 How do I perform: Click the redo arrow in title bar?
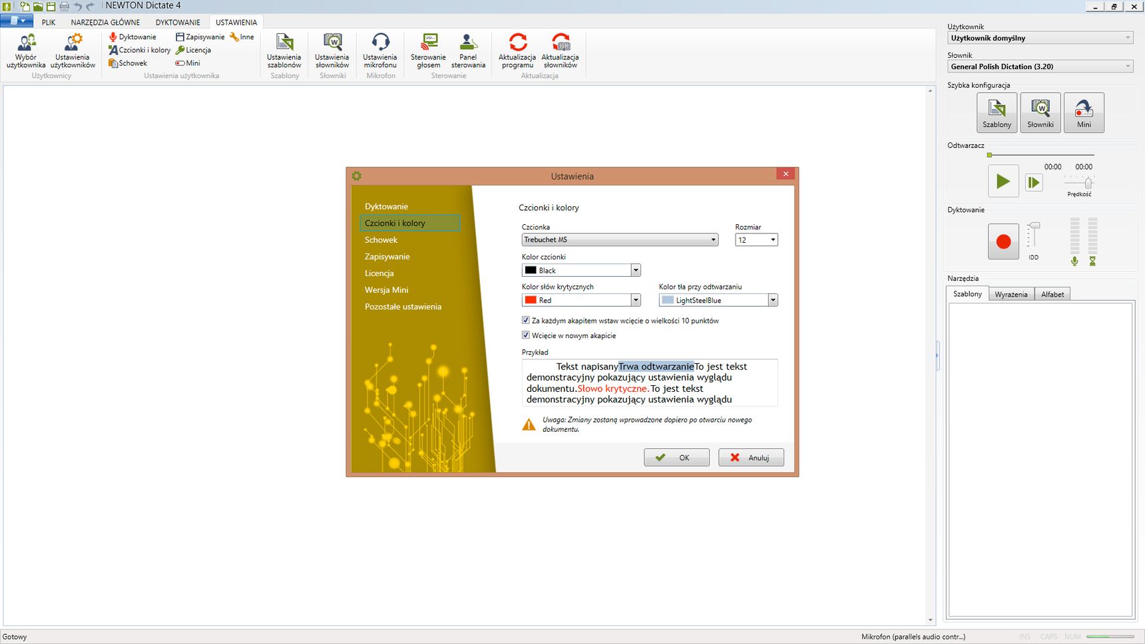90,6
